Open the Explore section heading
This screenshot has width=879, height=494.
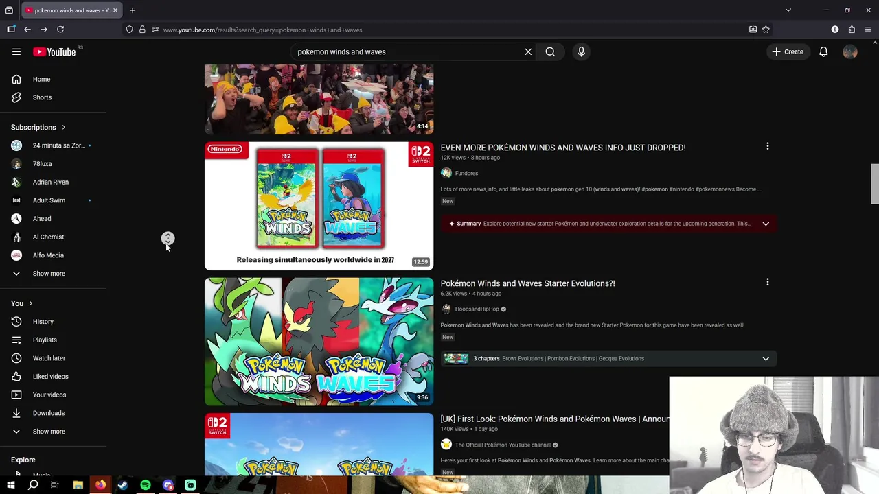pyautogui.click(x=23, y=460)
